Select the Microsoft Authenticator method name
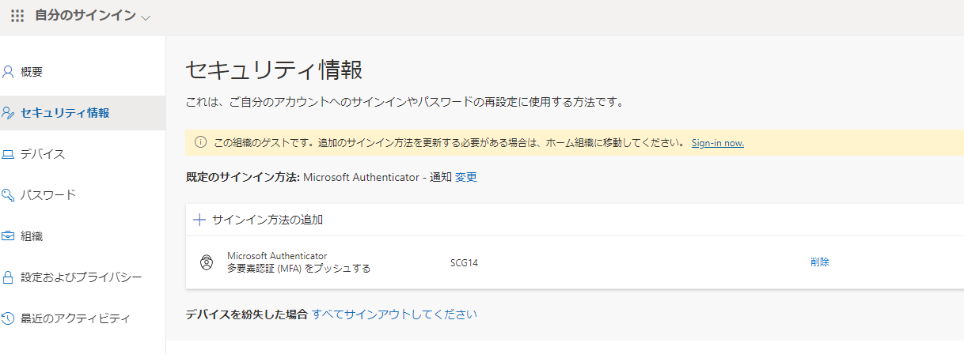The height and width of the screenshot is (354, 964). pos(277,256)
